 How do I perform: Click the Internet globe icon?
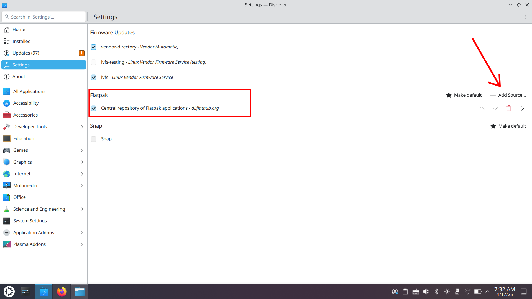pos(7,174)
